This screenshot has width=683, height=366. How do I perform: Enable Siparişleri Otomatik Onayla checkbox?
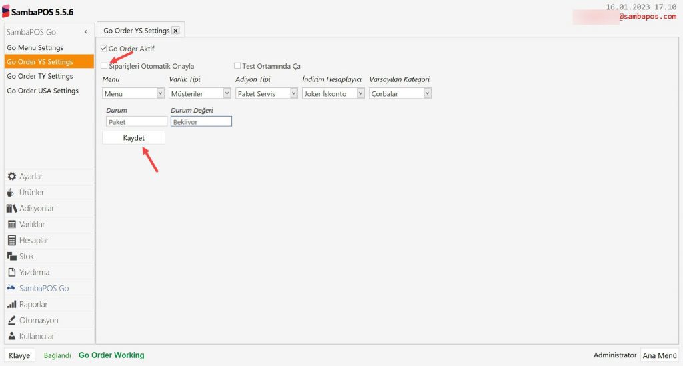pyautogui.click(x=104, y=66)
